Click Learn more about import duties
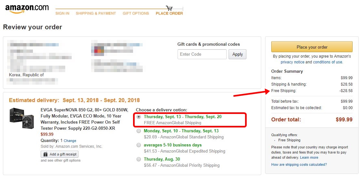This screenshot has width=361, height=178. pyautogui.click(x=309, y=158)
